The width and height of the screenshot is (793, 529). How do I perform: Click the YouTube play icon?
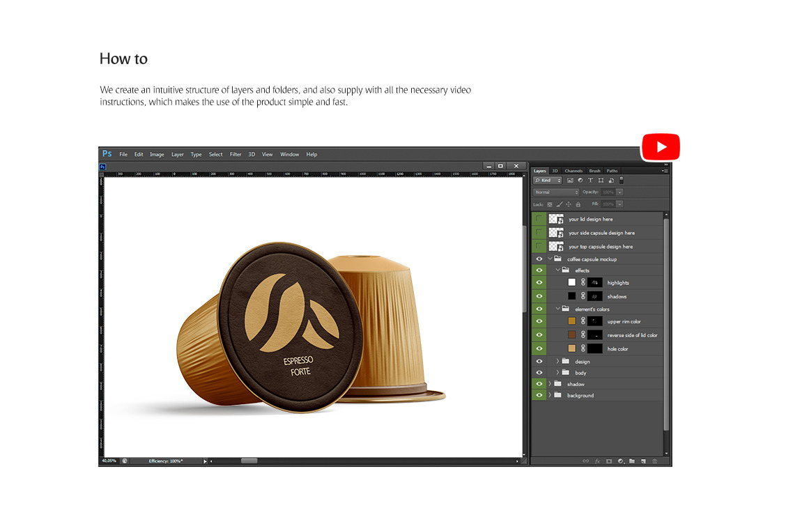[660, 147]
